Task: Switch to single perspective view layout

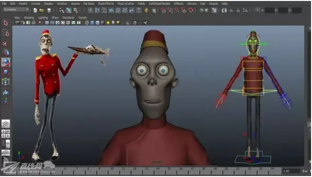Action: pos(6,124)
